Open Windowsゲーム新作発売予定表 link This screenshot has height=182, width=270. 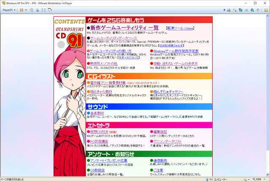(x=176, y=51)
